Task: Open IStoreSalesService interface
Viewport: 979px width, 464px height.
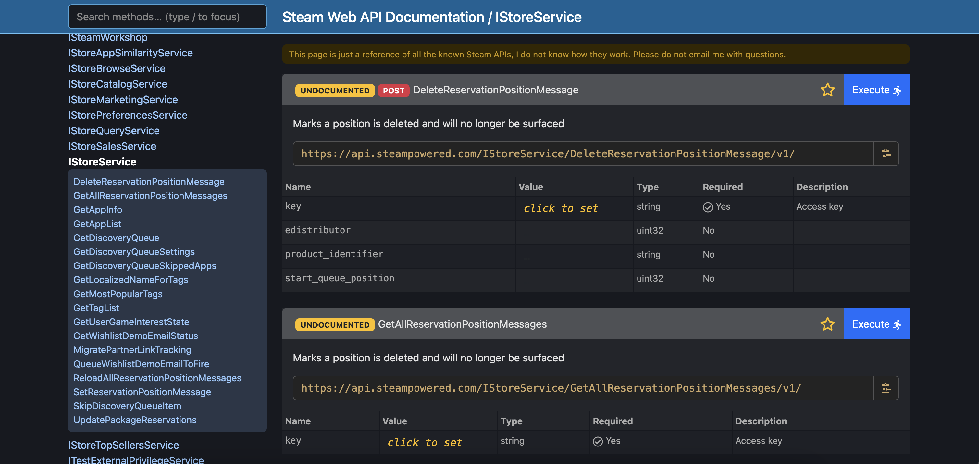Action: click(112, 146)
